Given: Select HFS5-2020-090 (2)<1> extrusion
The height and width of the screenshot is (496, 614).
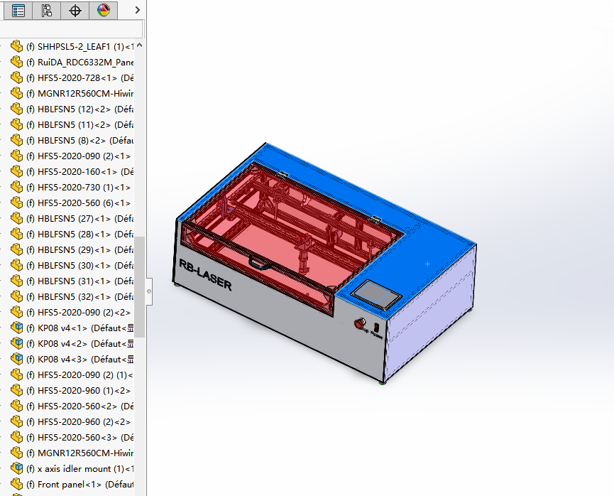Looking at the screenshot, I should [x=78, y=156].
